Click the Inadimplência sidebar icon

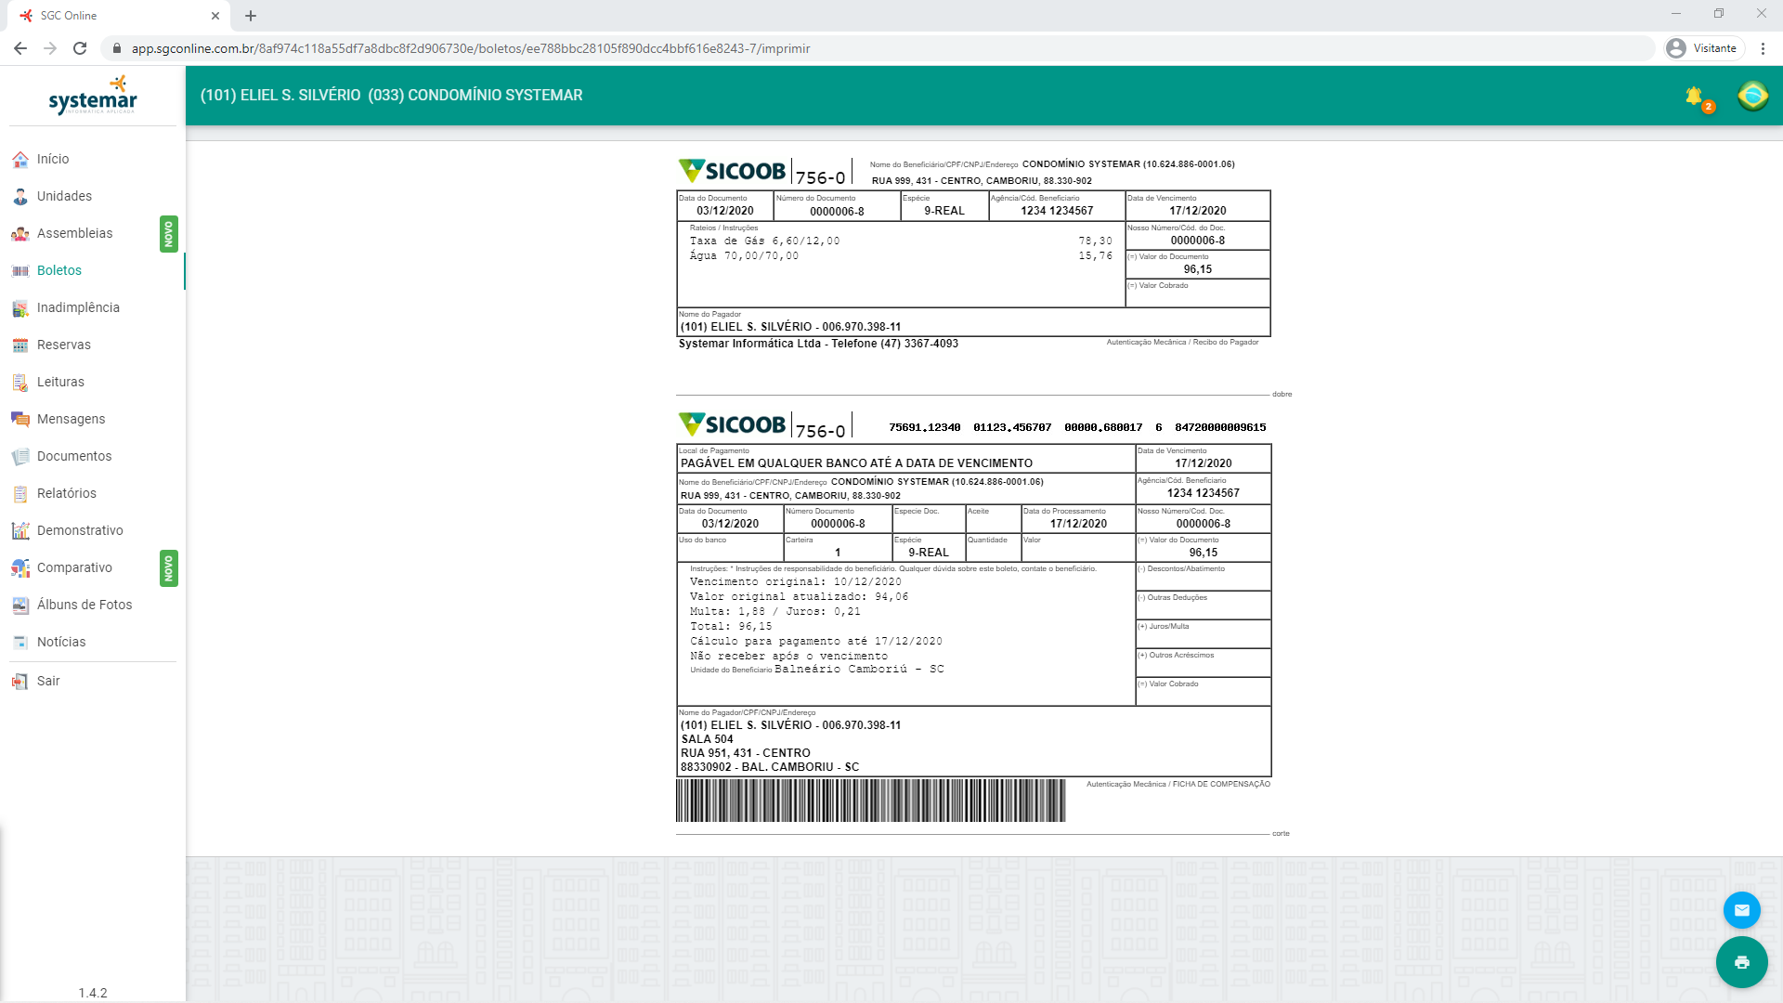pos(20,307)
